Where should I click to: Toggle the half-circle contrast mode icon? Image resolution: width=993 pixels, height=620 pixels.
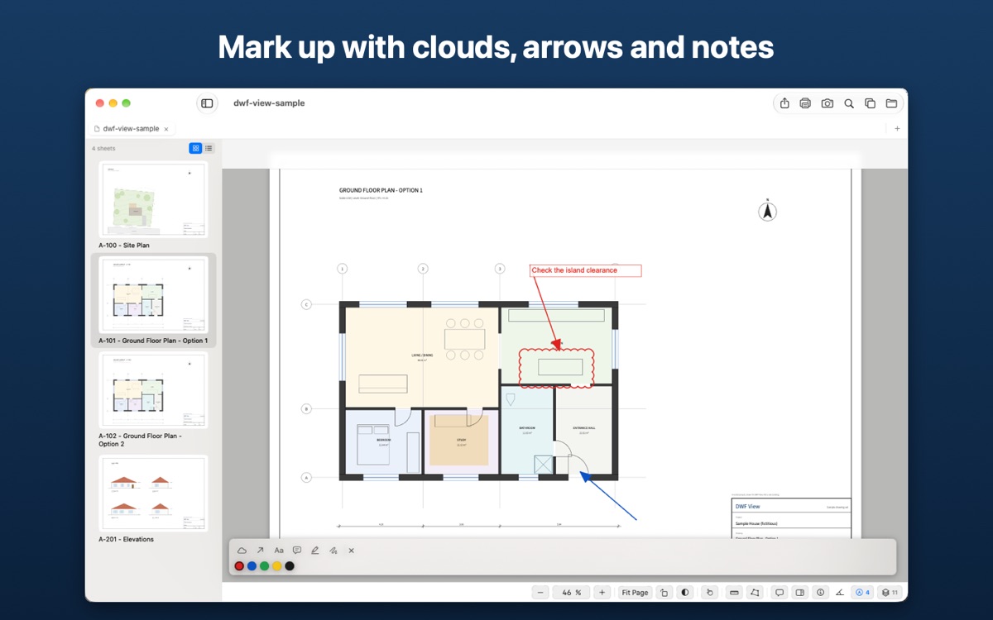685,593
